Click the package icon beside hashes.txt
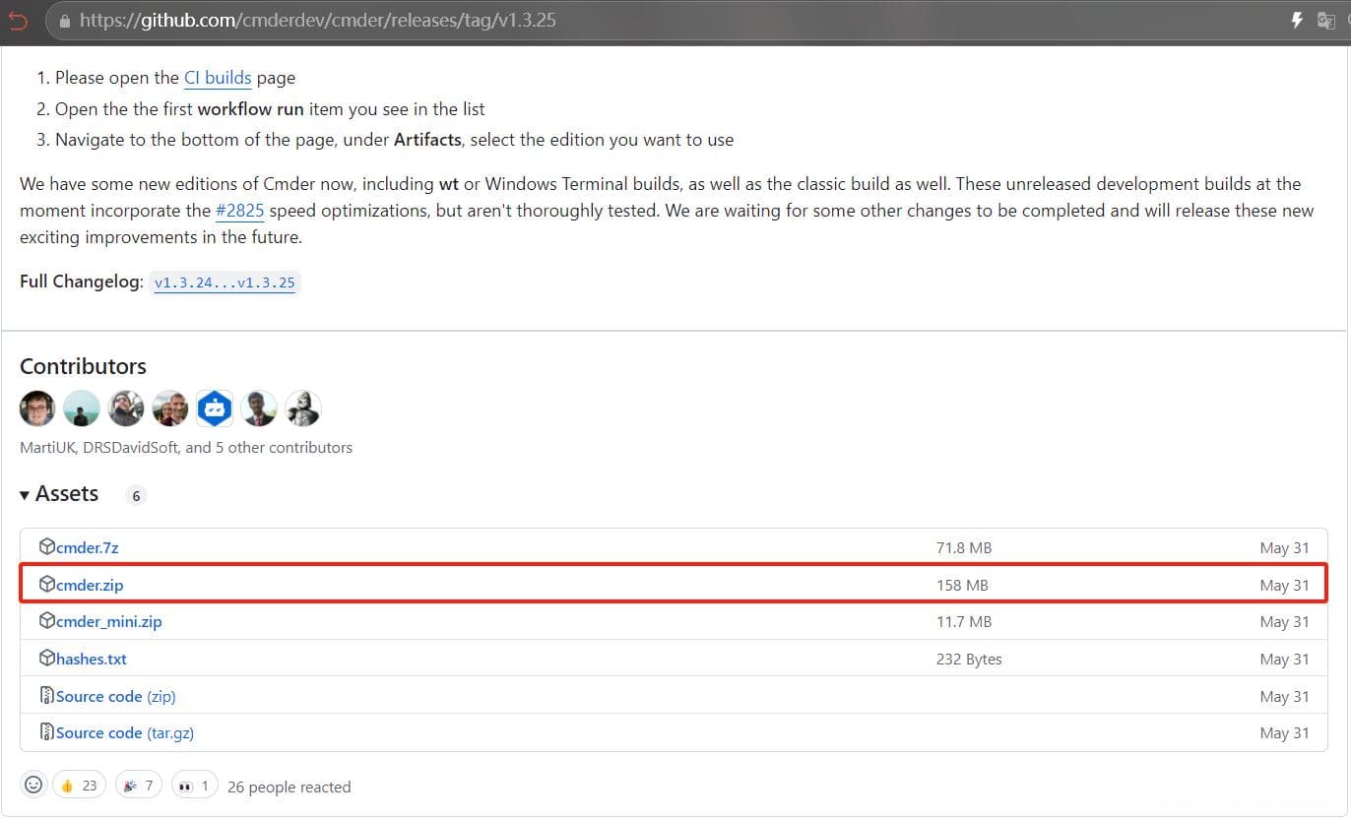Image resolution: width=1351 pixels, height=819 pixels. pos(46,659)
